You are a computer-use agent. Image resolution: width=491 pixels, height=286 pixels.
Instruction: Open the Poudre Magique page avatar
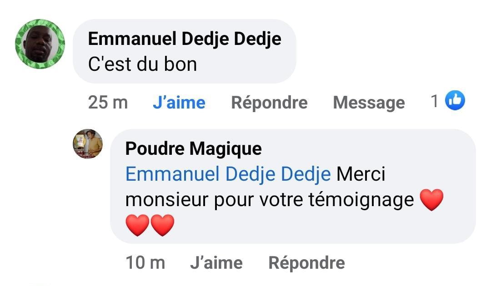pos(88,144)
